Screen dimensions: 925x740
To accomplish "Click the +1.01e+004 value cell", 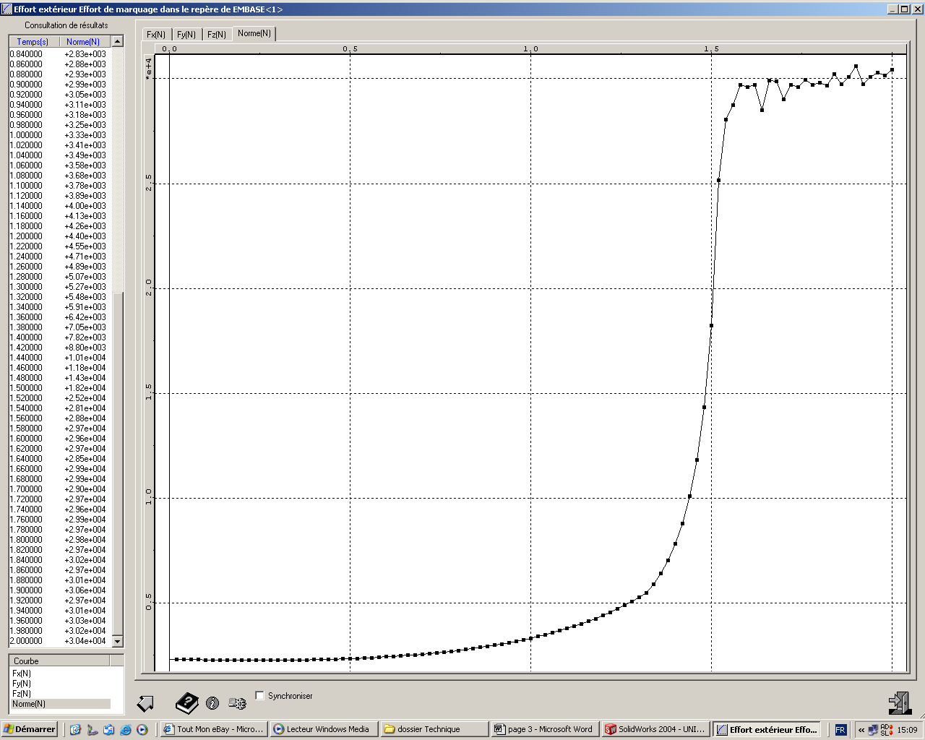I will (85, 358).
